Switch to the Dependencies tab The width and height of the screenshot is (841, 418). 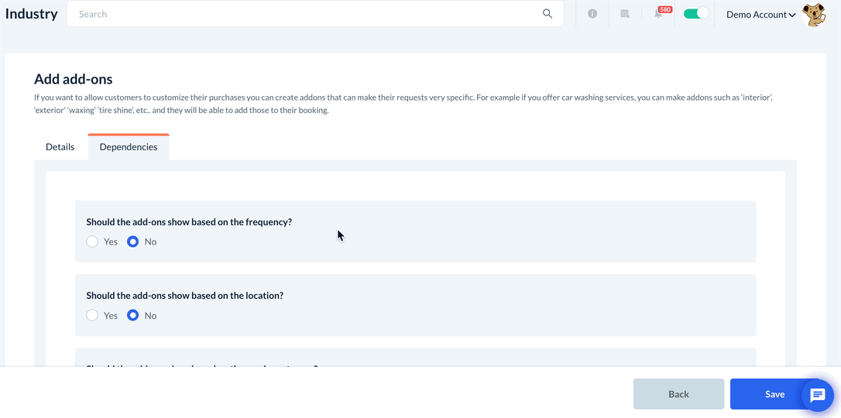coord(129,147)
